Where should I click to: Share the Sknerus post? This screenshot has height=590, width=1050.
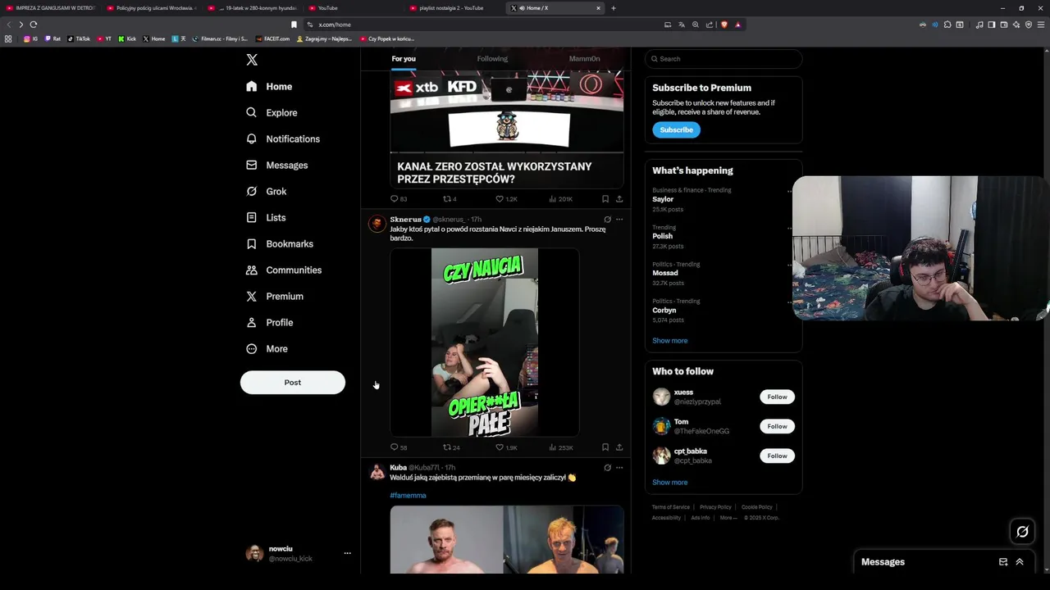click(x=619, y=447)
